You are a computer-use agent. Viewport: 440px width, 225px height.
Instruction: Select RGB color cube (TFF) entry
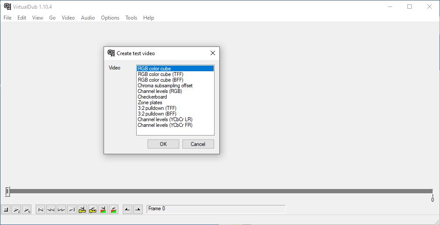pos(175,74)
